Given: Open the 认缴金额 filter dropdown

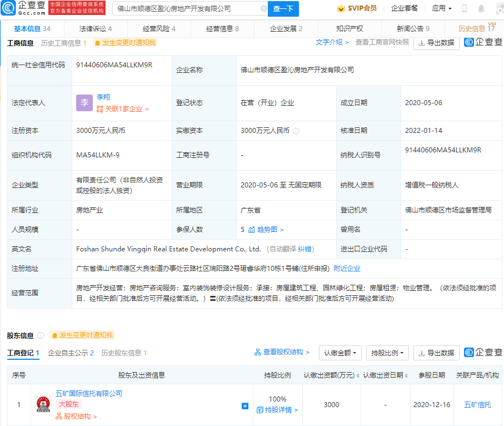Looking at the screenshot, I should click(x=340, y=353).
